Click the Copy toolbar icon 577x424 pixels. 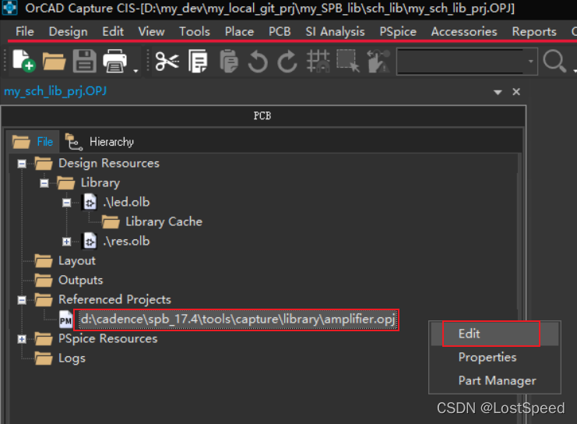198,61
